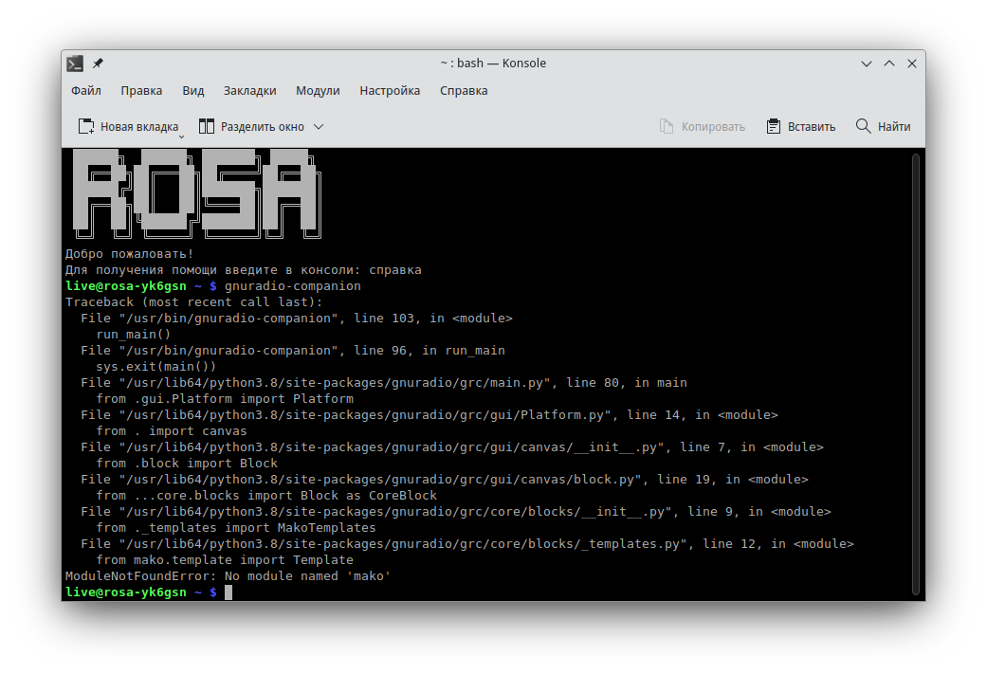
Task: Click the 'run_main()' traceback line
Action: pyautogui.click(x=134, y=335)
